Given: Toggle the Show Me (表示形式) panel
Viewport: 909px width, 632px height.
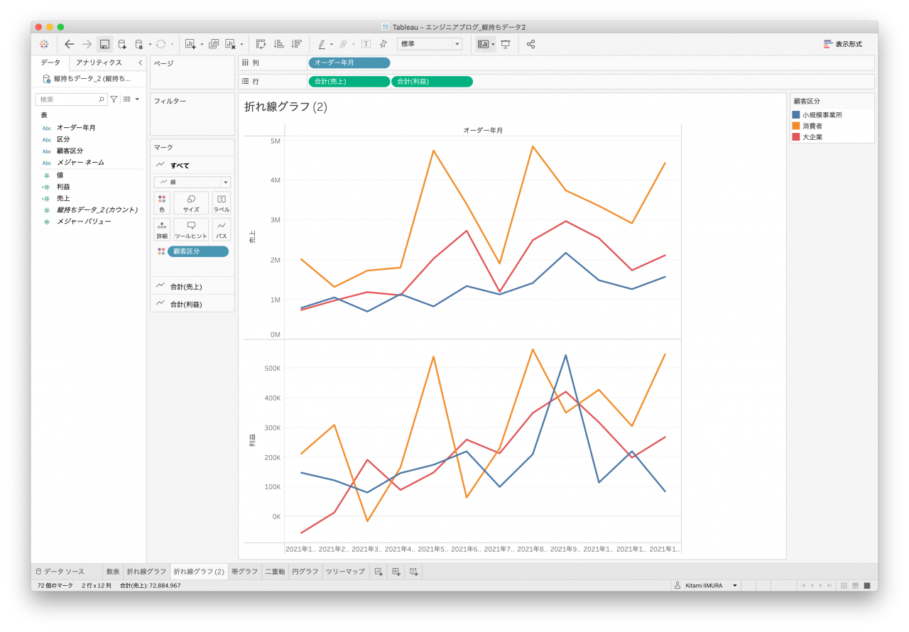Looking at the screenshot, I should 843,44.
